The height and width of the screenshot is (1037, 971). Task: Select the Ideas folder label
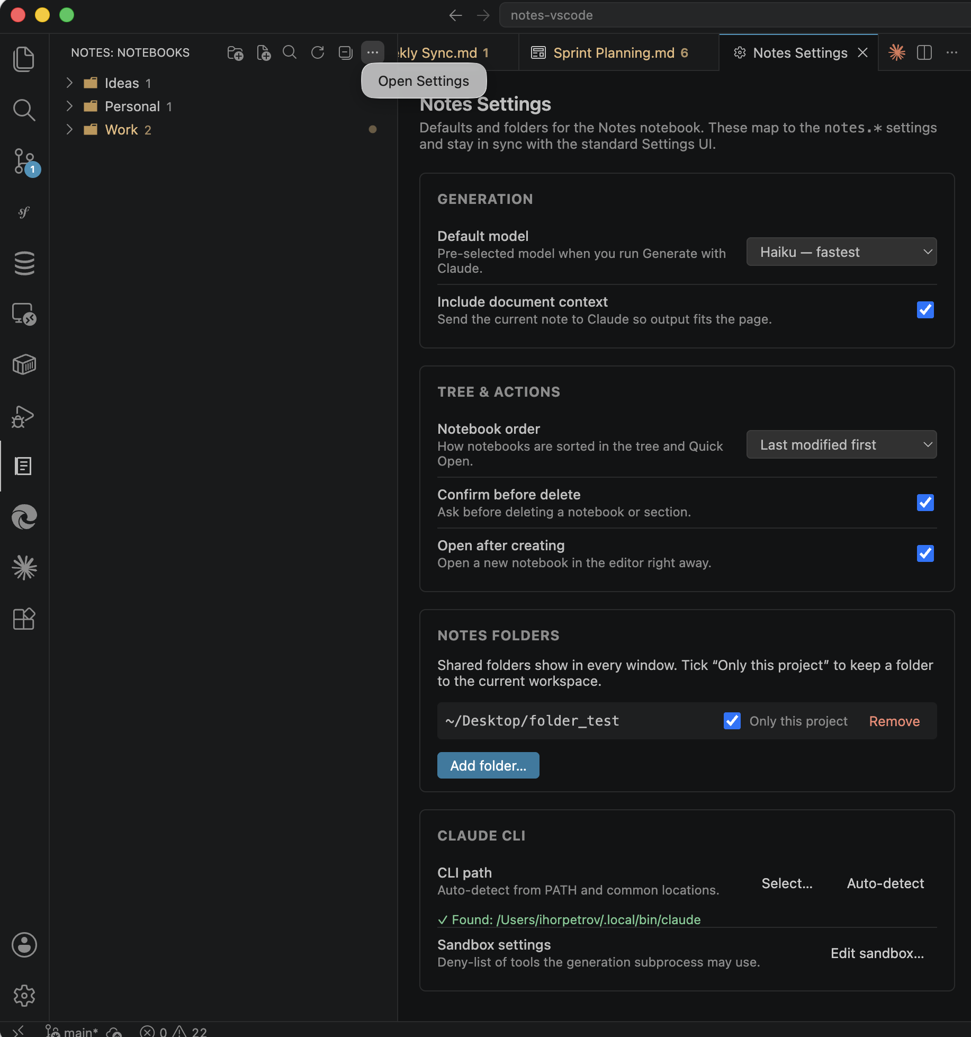click(122, 83)
